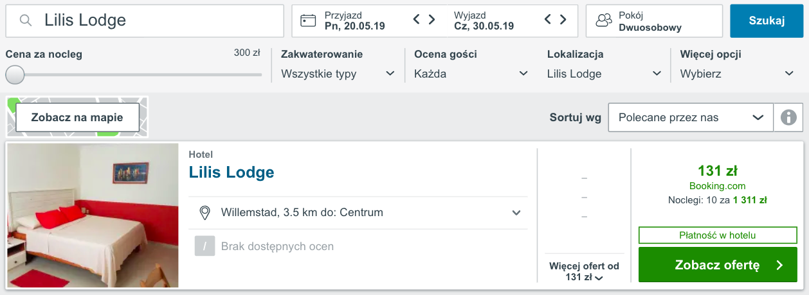Expand the Lokalizacja filter dropdown
Screen dimensions: 809x295
604,74
